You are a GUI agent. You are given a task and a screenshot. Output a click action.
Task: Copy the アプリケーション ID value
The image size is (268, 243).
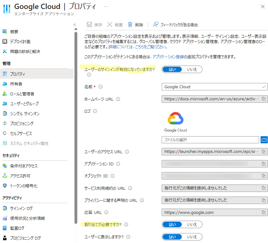264,164
